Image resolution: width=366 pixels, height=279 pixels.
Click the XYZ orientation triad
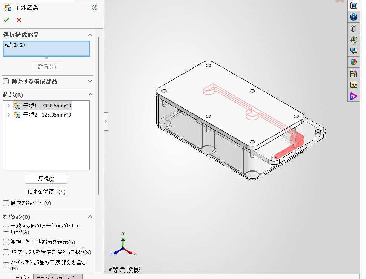point(123,244)
